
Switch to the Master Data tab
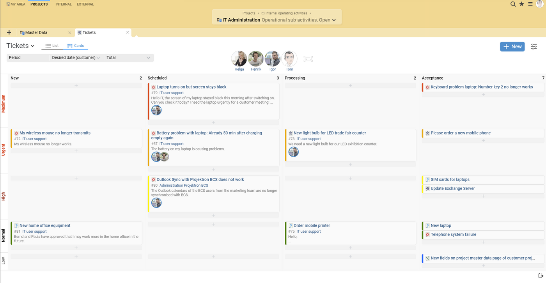click(x=36, y=33)
